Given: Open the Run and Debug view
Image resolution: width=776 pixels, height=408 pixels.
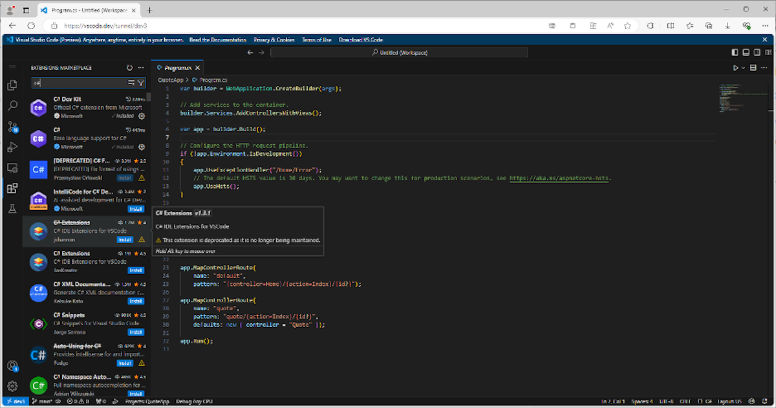Looking at the screenshot, I should 12,147.
